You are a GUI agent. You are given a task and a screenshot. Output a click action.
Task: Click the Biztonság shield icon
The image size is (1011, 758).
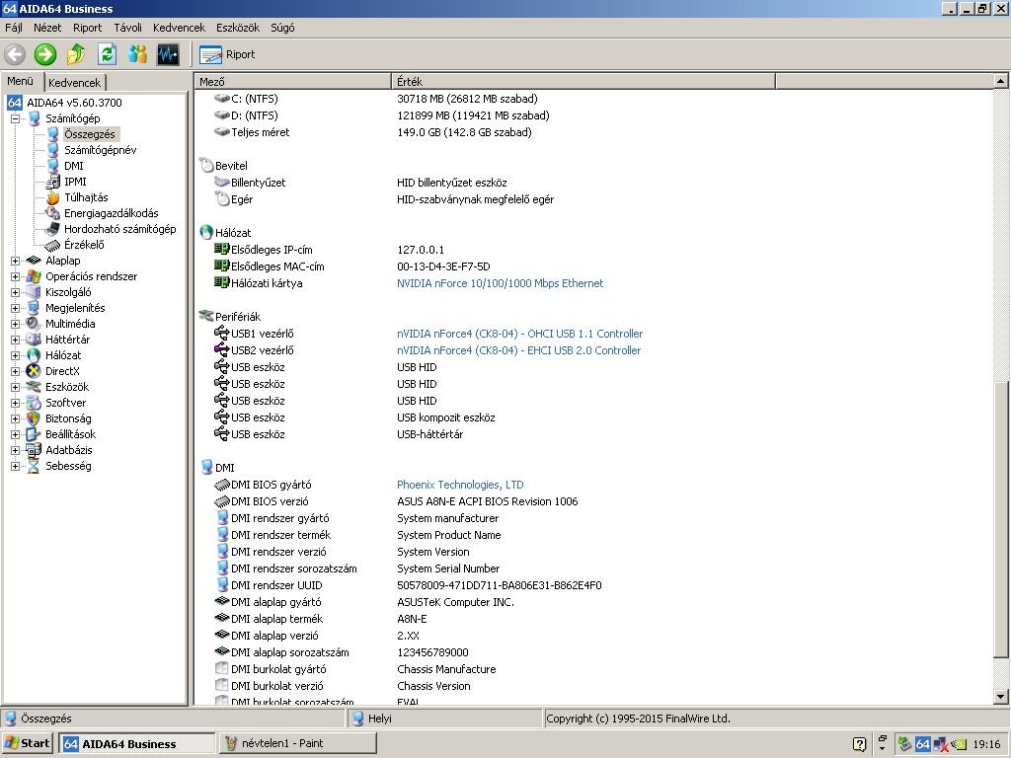(x=34, y=418)
